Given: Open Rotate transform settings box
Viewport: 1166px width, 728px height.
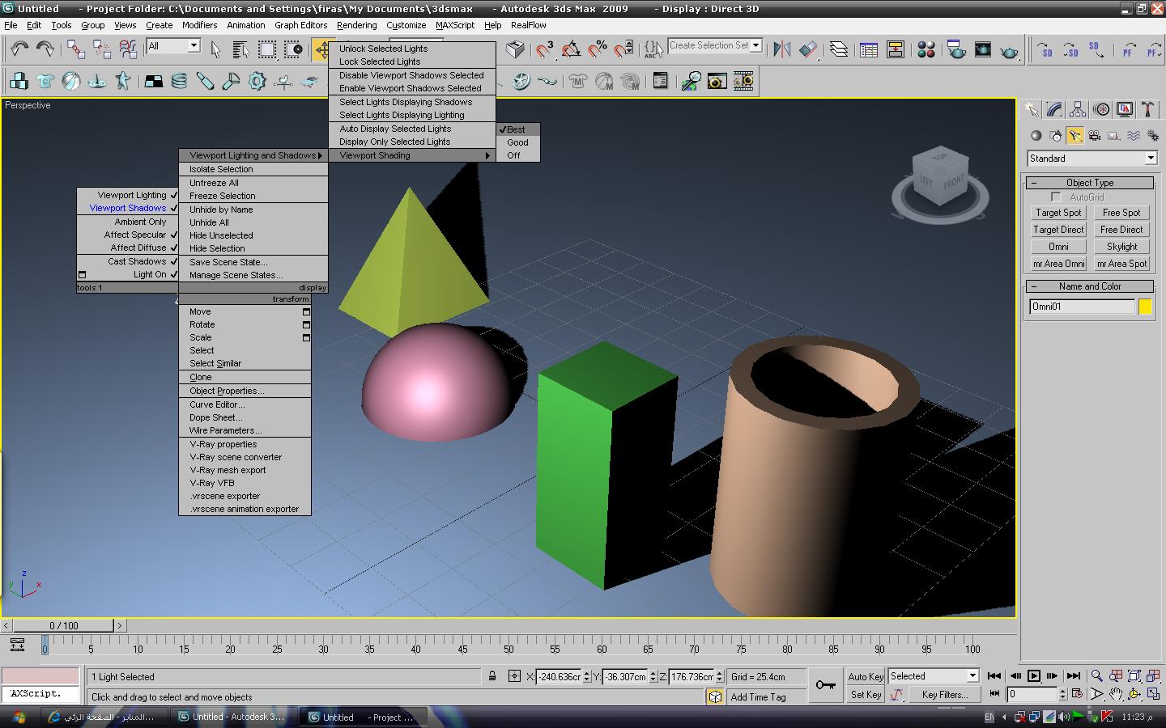Looking at the screenshot, I should (x=306, y=324).
